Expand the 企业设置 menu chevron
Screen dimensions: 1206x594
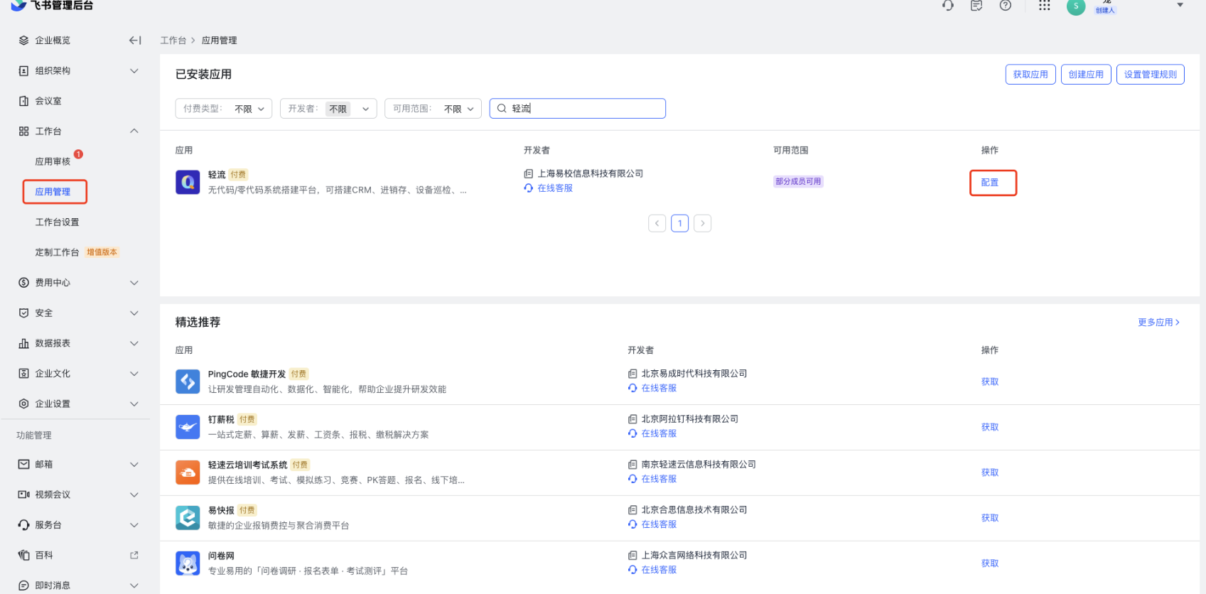point(134,404)
